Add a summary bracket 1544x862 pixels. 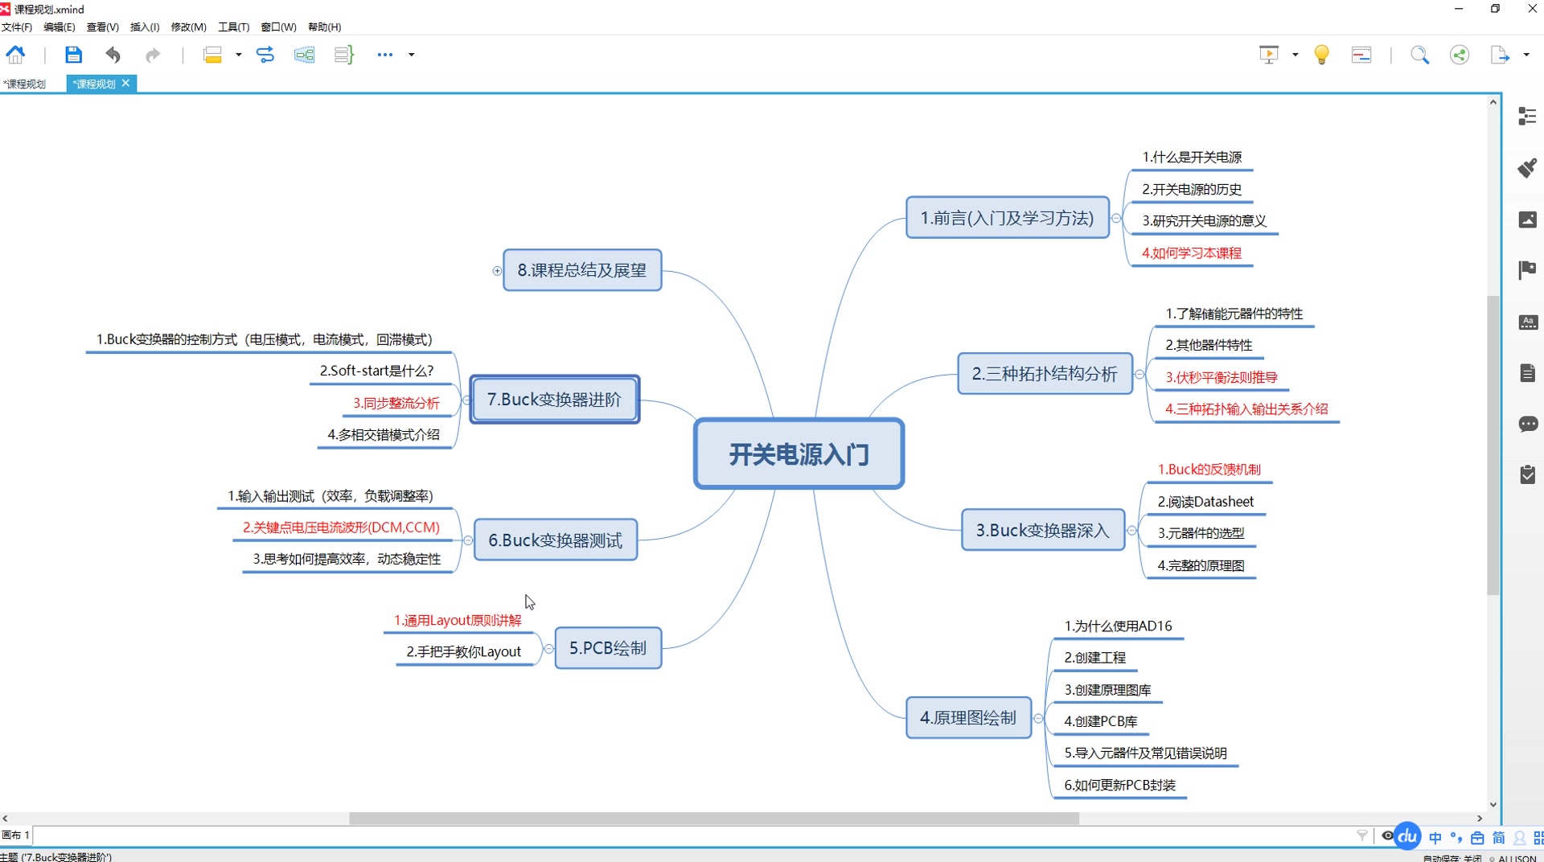point(344,55)
